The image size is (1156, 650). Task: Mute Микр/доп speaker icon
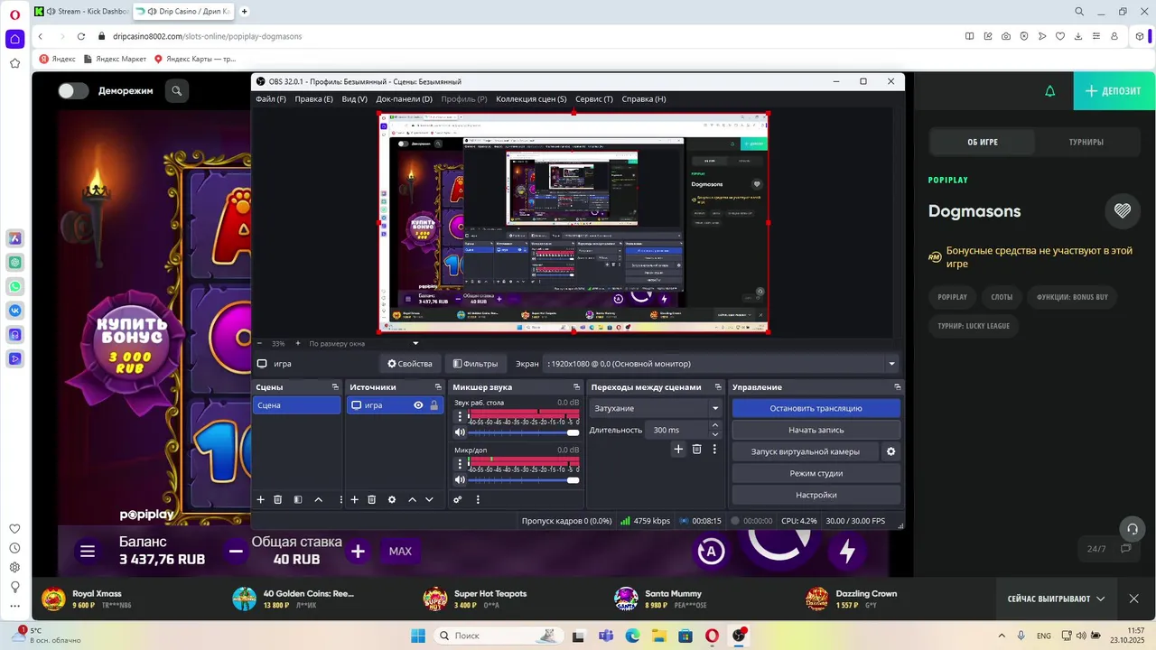pos(460,479)
